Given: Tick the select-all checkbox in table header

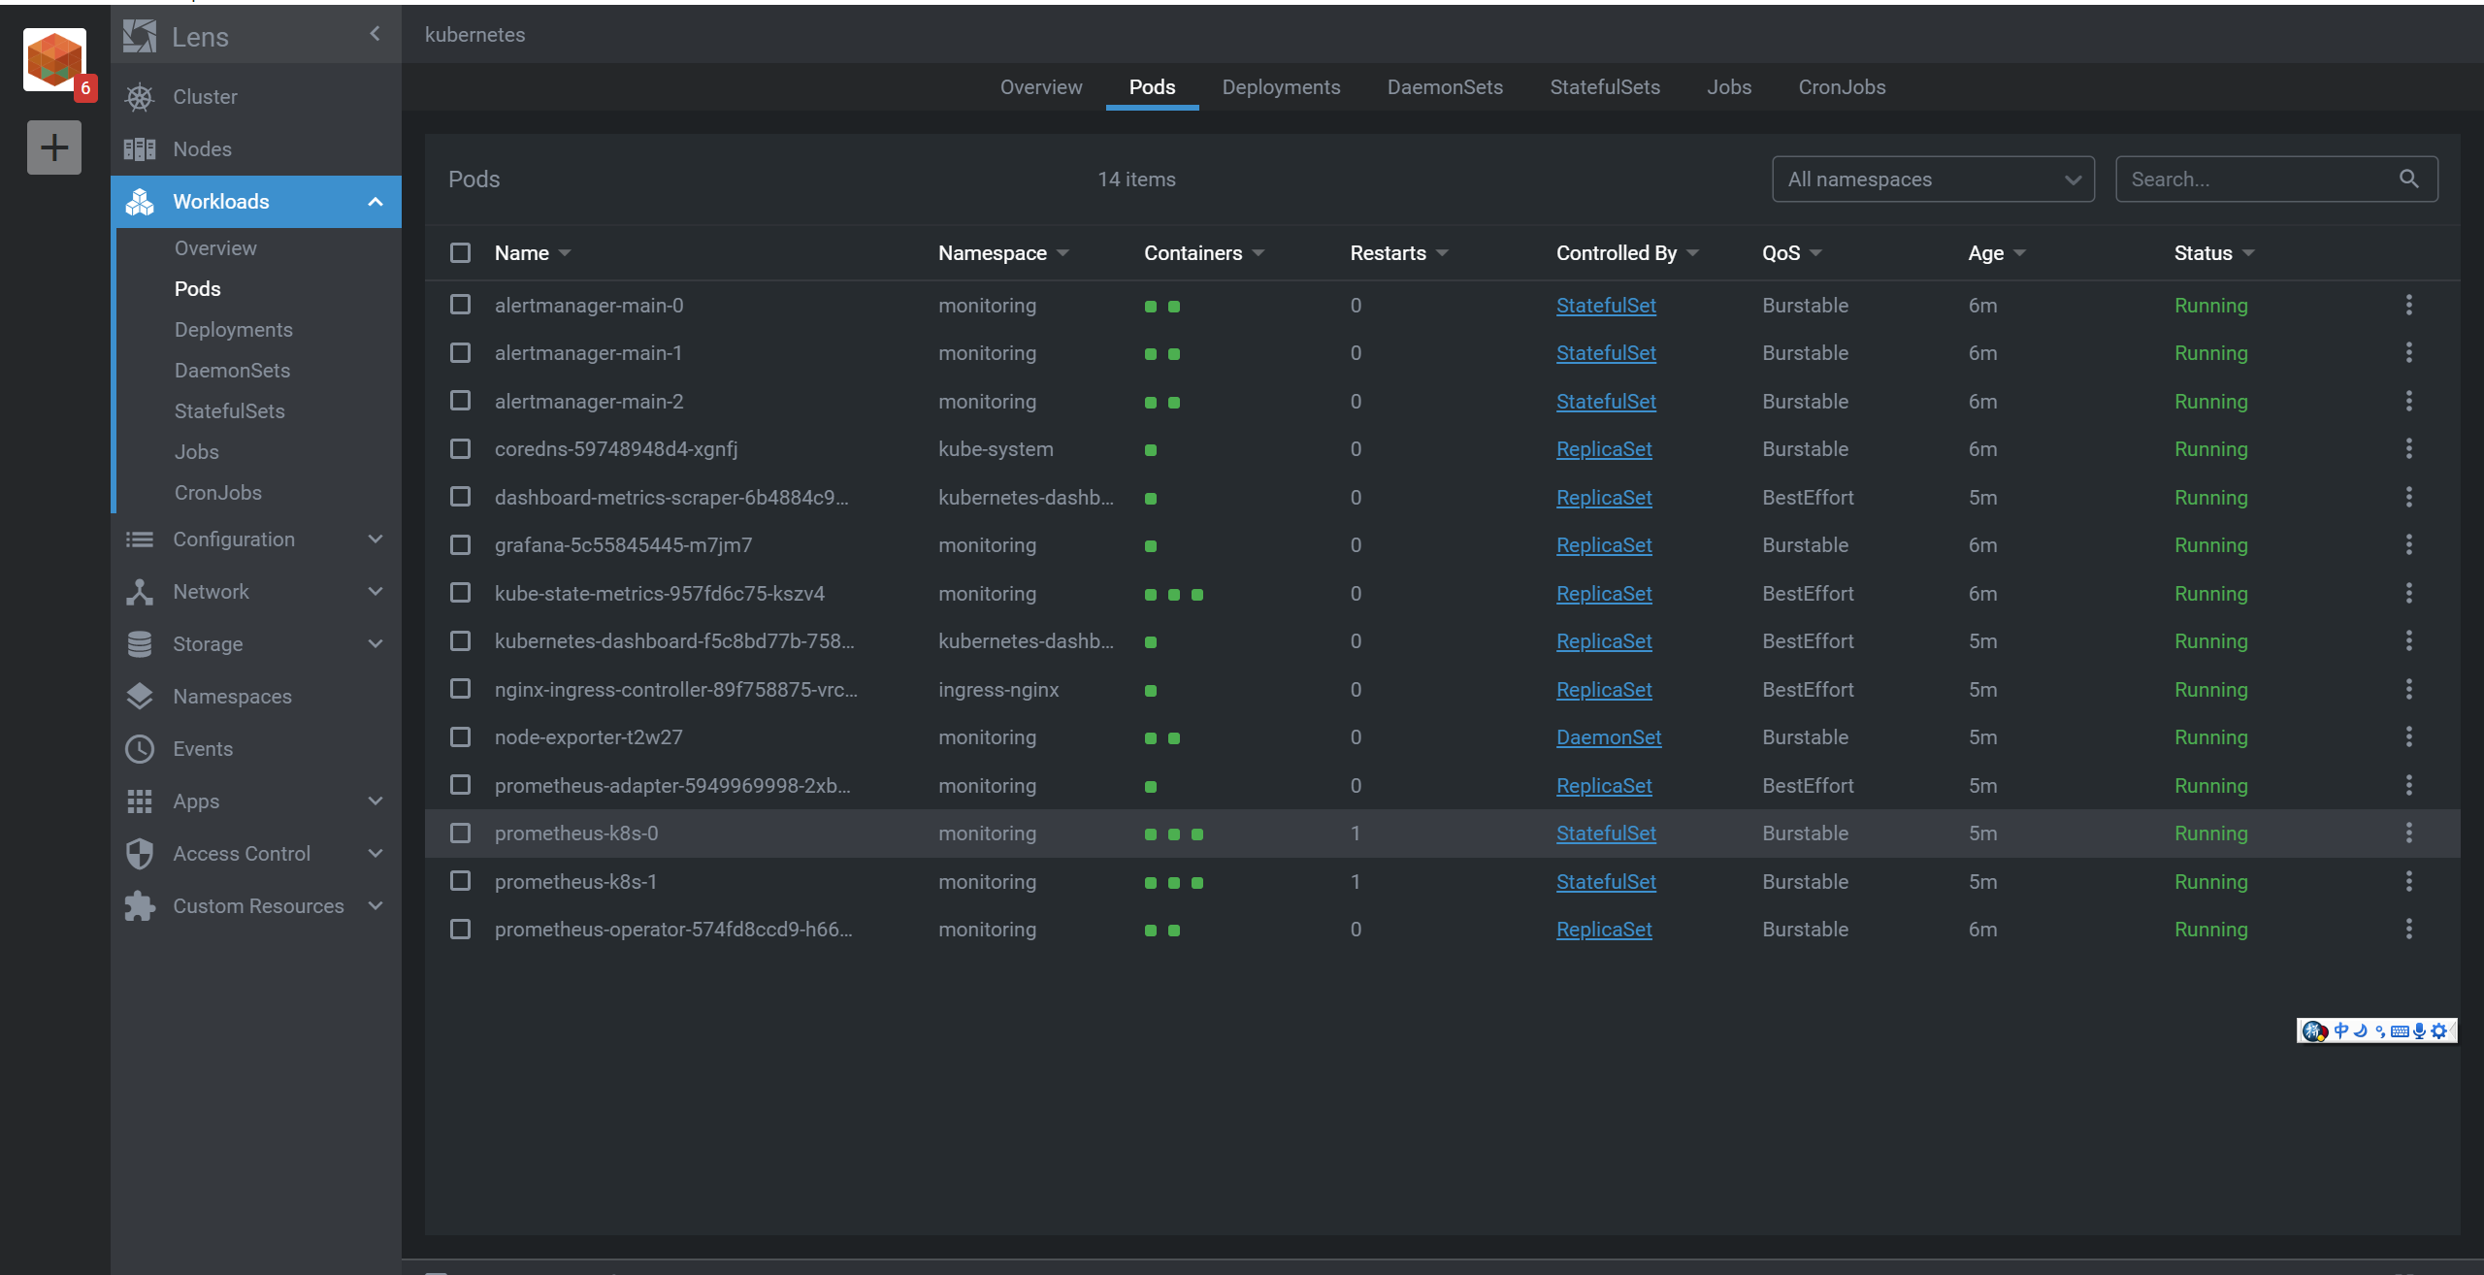Looking at the screenshot, I should coord(460,253).
